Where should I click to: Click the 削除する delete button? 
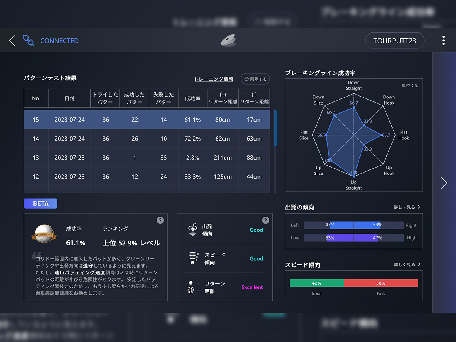pos(255,79)
